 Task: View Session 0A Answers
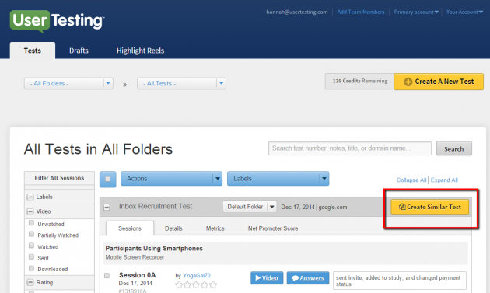coord(308,278)
